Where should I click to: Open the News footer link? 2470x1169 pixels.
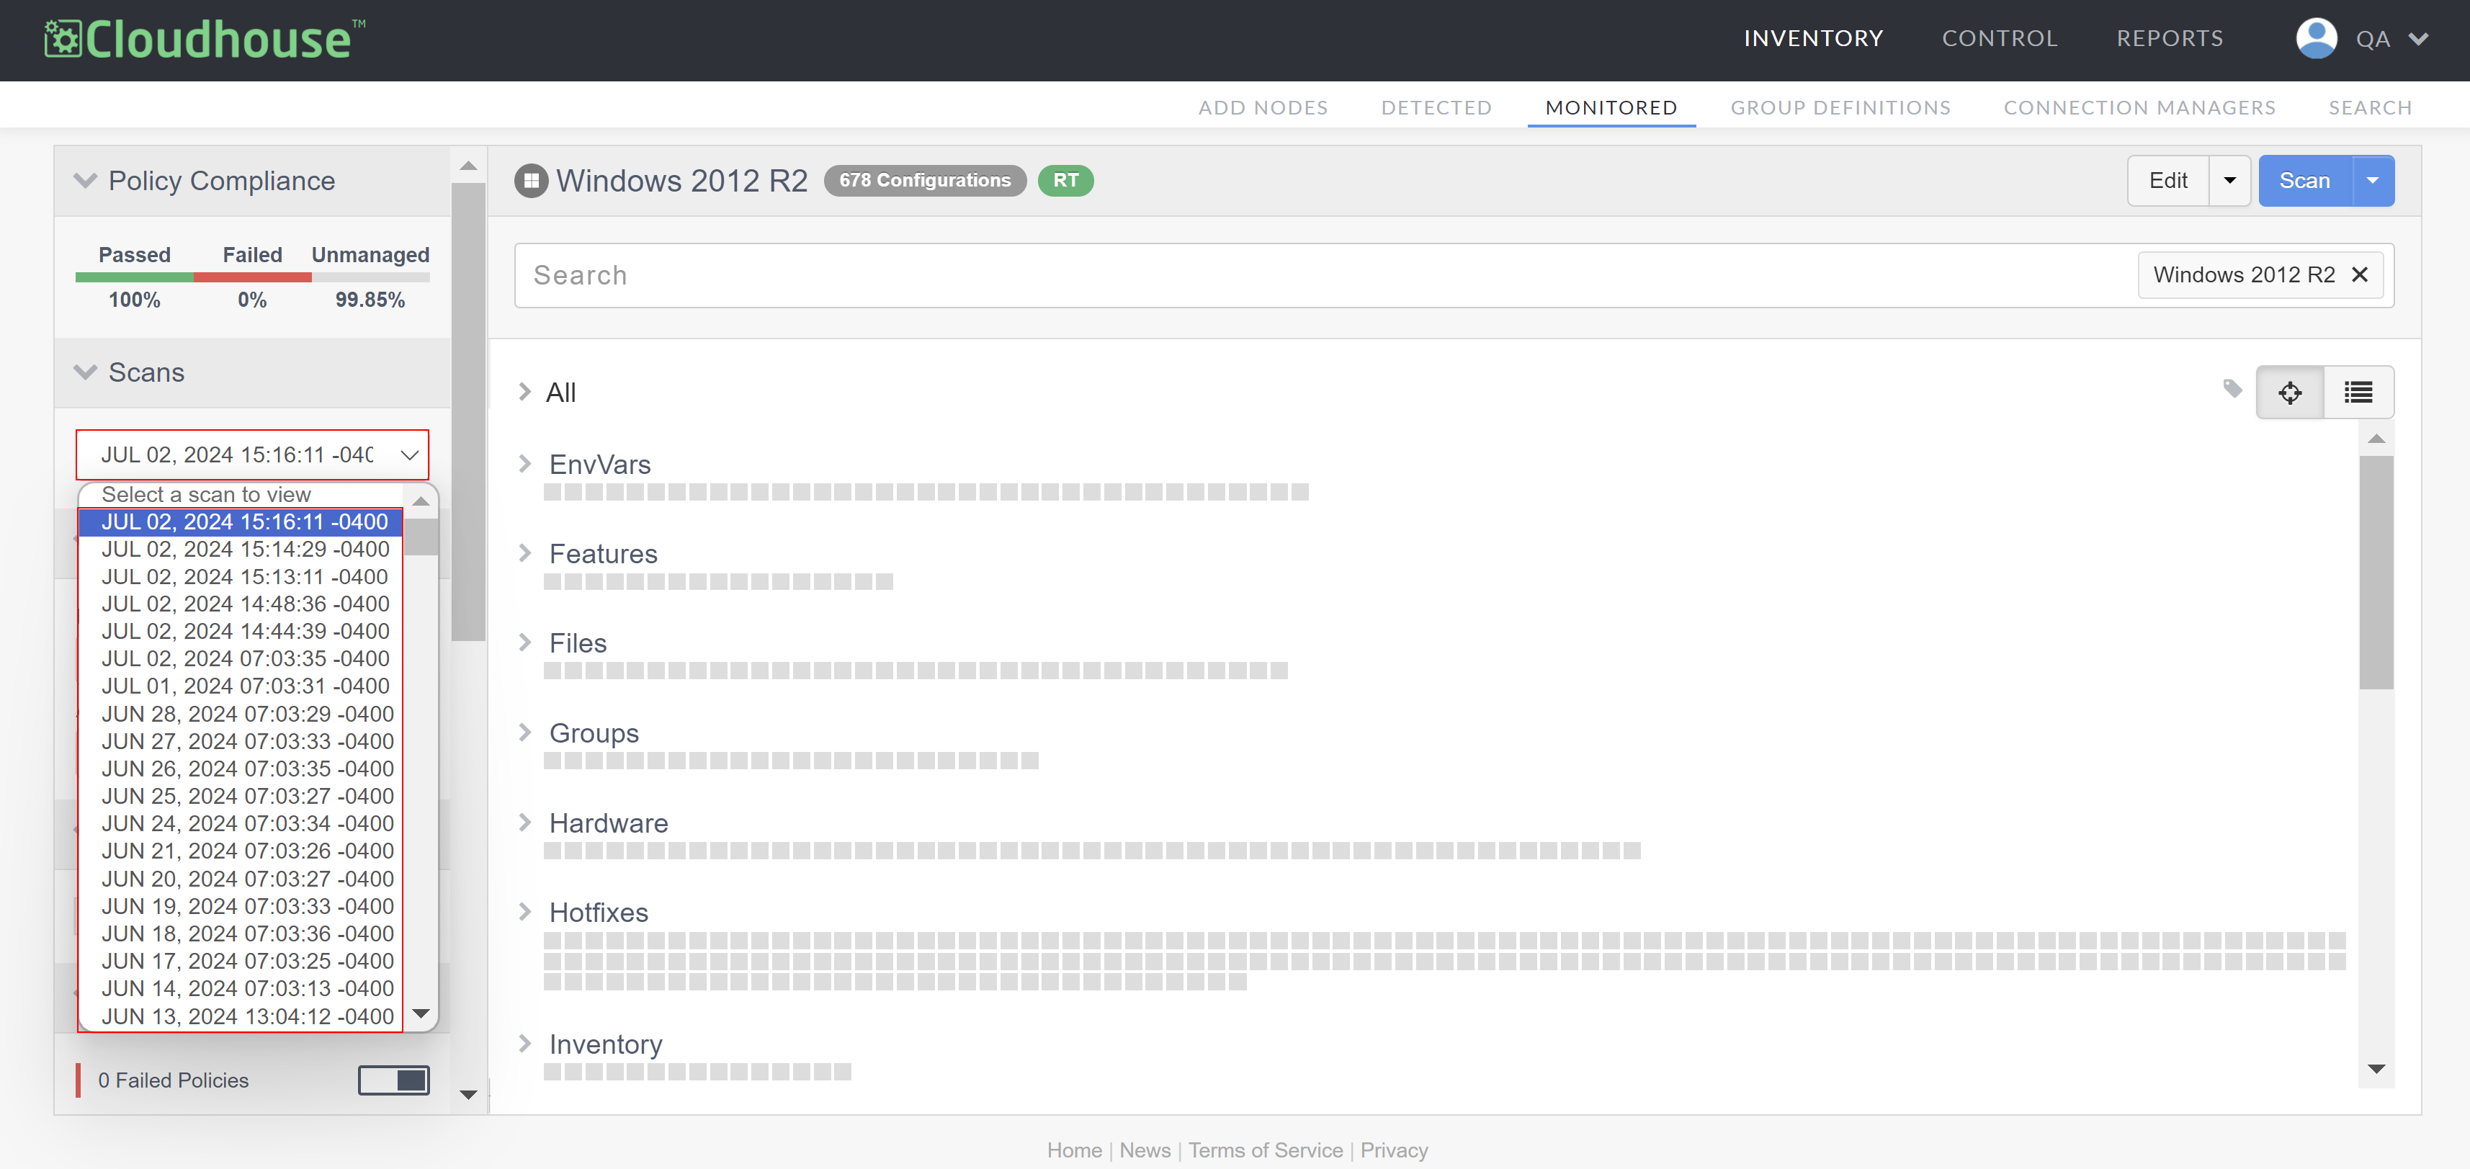1145,1150
